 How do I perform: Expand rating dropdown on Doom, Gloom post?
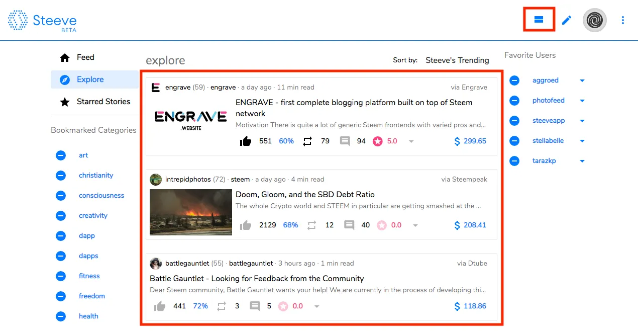(x=415, y=226)
